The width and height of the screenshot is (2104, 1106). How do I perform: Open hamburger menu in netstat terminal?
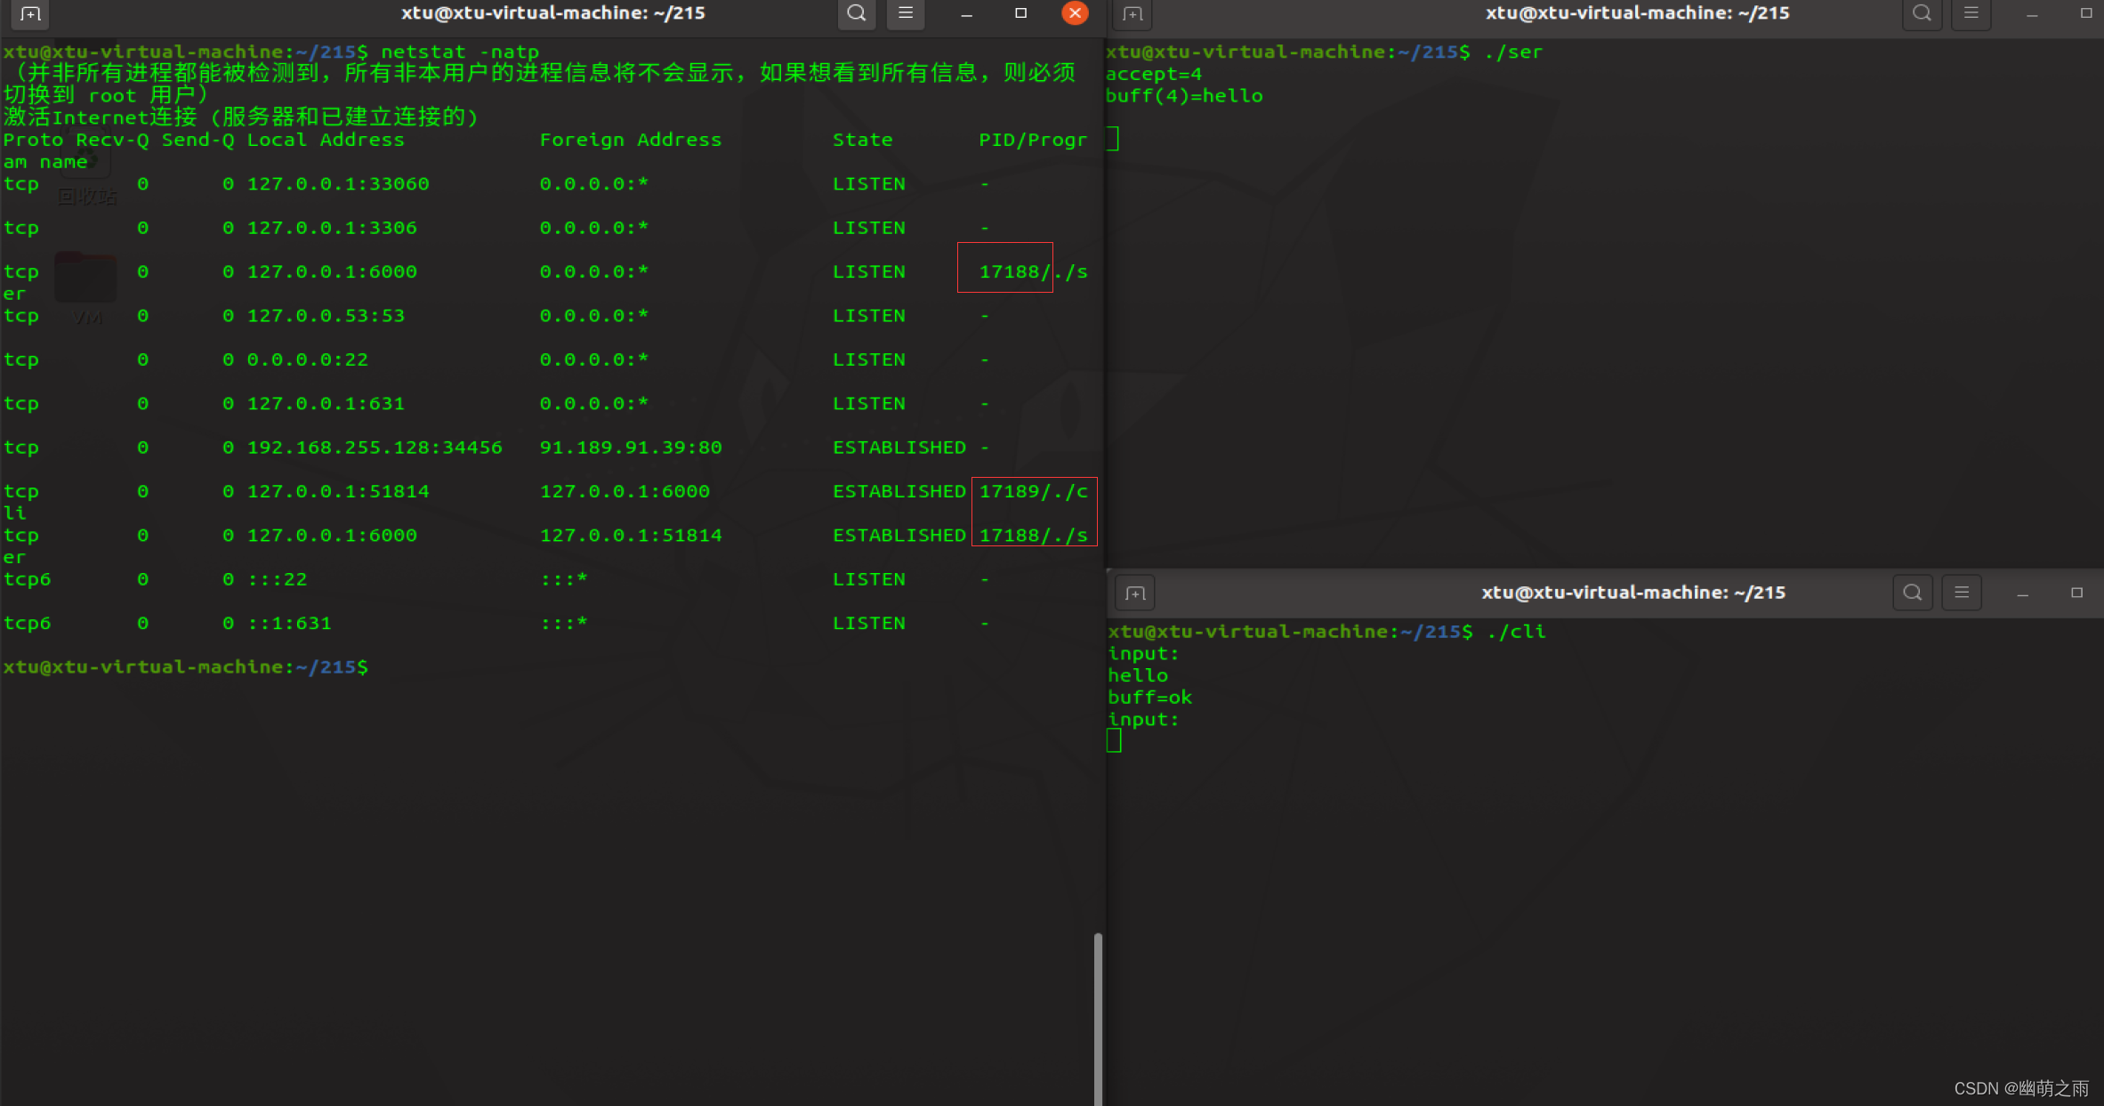click(906, 13)
